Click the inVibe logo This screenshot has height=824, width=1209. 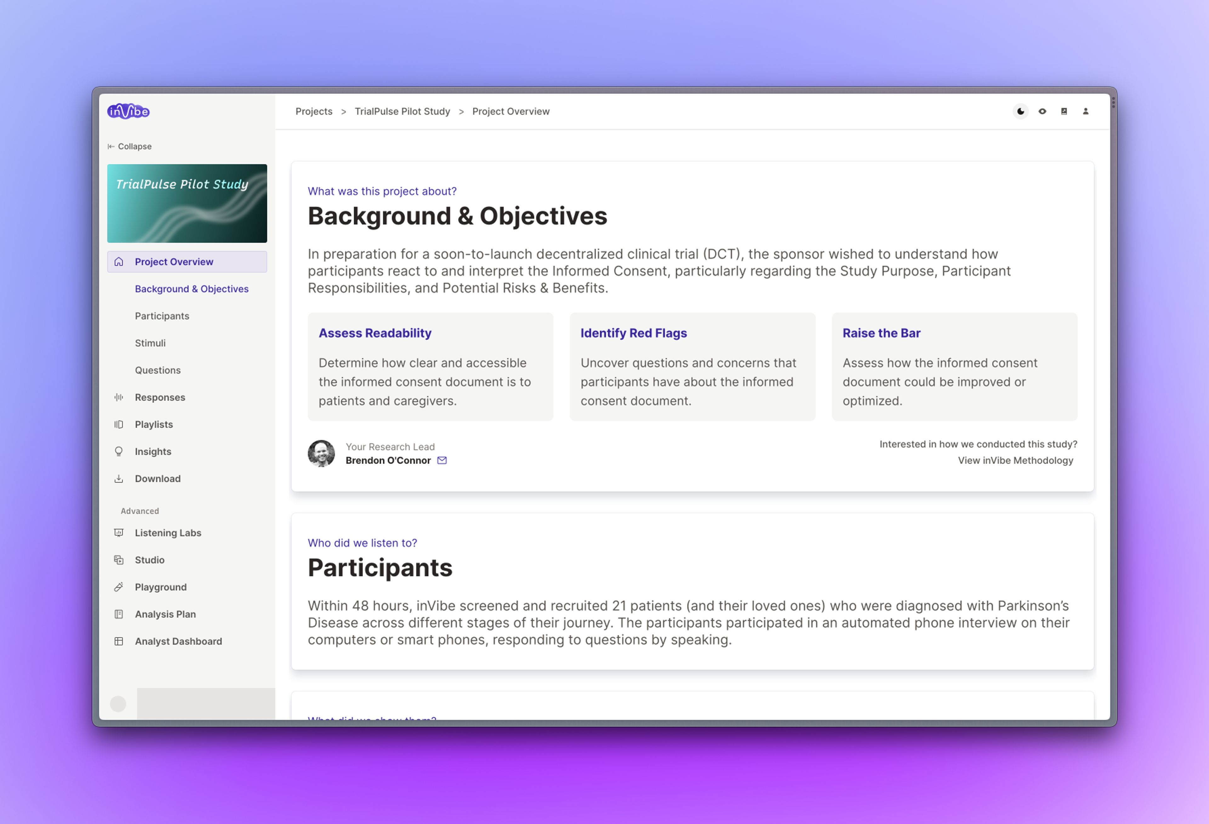128,111
